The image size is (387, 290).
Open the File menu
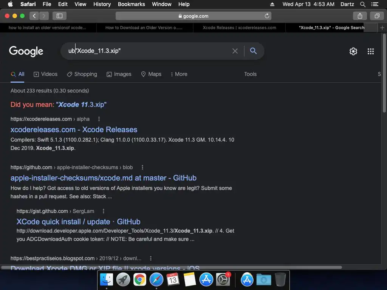tap(46, 4)
